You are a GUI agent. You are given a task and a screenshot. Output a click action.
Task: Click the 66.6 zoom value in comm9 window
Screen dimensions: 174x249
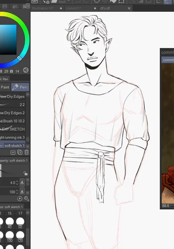(x=166, y=206)
